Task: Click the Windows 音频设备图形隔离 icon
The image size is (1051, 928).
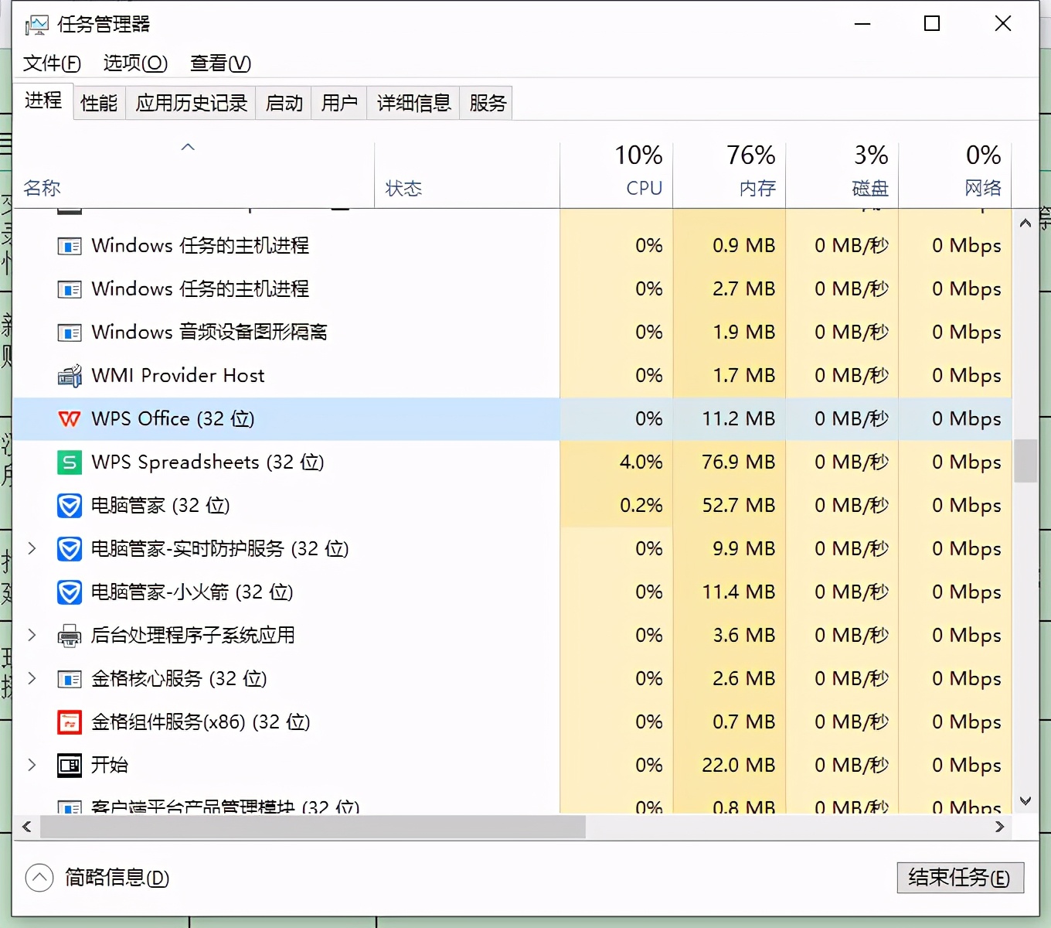Action: 70,333
